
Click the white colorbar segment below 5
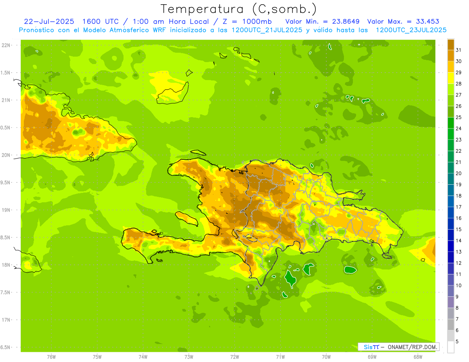[451, 347]
